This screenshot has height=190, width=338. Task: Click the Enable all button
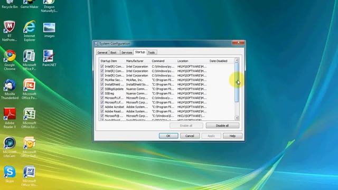pos(186,126)
